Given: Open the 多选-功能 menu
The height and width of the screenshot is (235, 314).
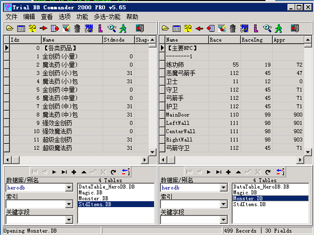Looking at the screenshot, I should 107,17.
